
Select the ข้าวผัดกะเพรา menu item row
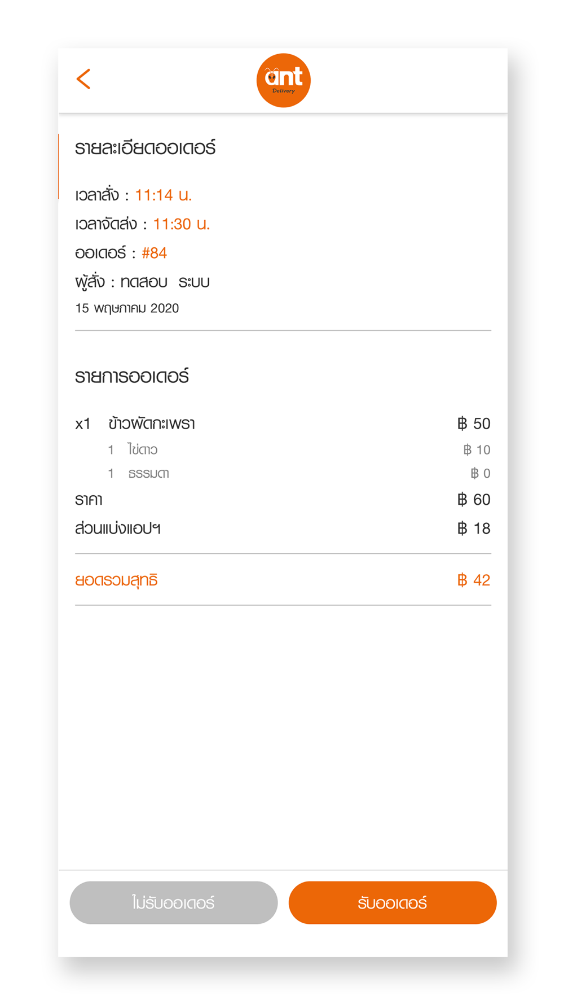pyautogui.click(x=283, y=424)
